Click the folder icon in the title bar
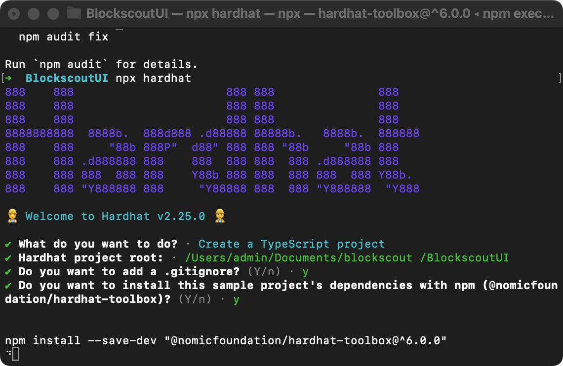563x366 pixels. (x=73, y=13)
